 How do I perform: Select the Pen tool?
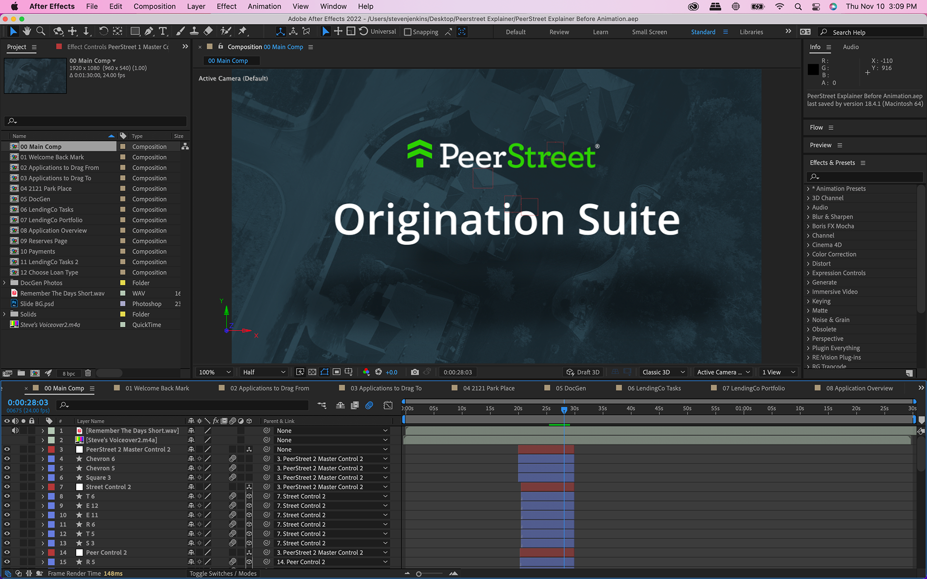(149, 31)
